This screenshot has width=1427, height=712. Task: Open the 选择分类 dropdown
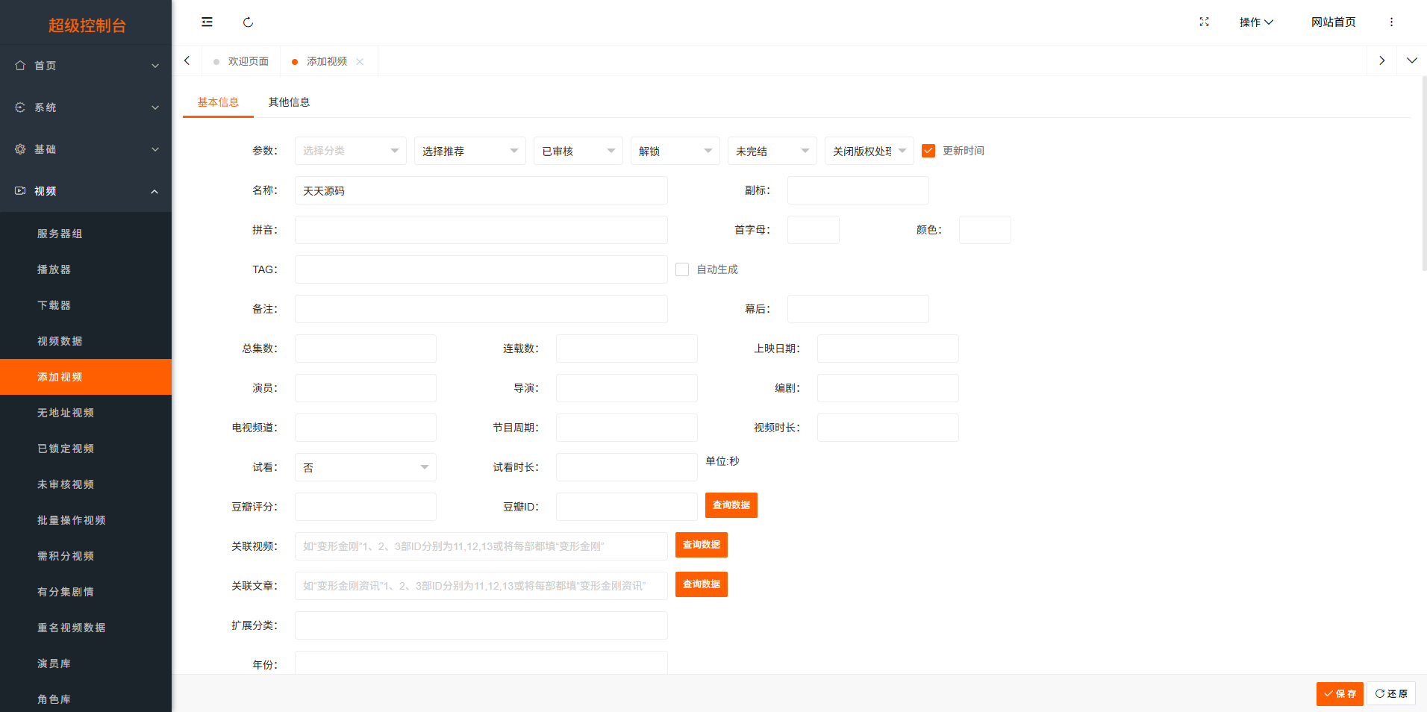pyautogui.click(x=350, y=151)
